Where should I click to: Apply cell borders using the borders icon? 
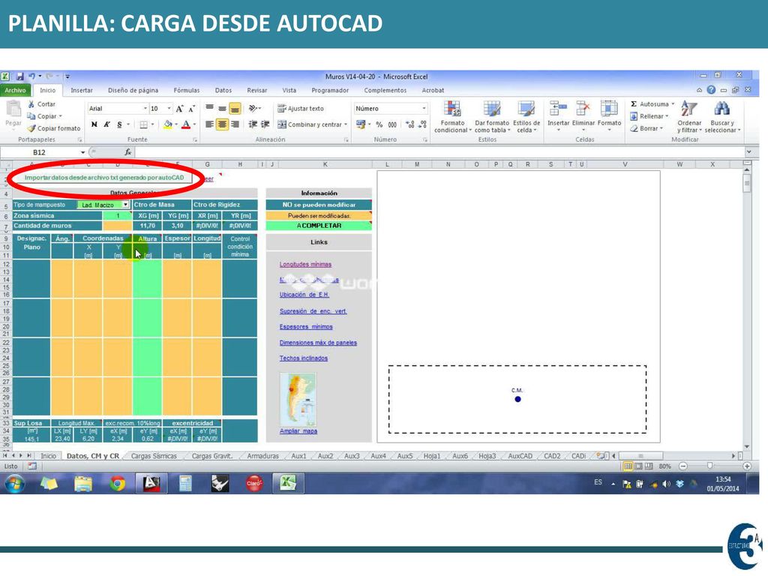[x=143, y=124]
